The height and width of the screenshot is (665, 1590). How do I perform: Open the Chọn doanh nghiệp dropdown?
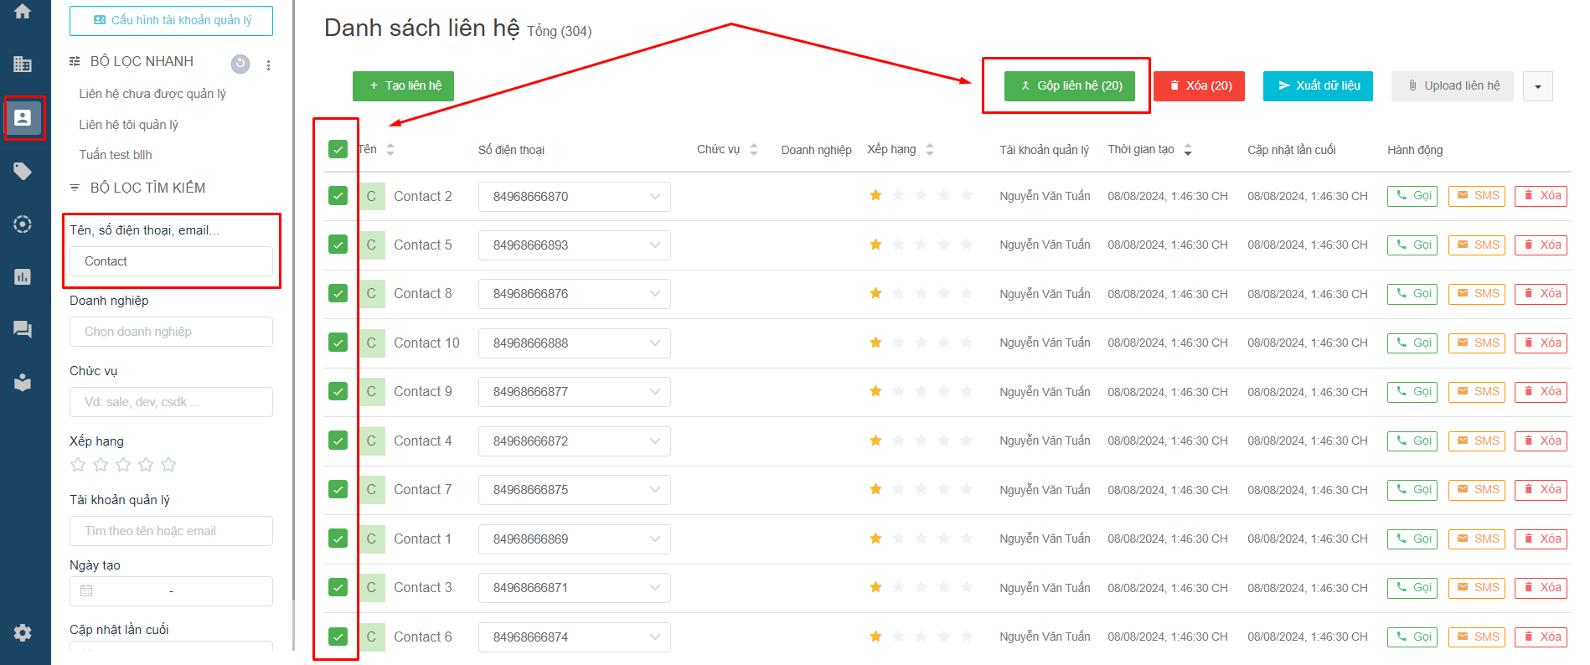171,332
